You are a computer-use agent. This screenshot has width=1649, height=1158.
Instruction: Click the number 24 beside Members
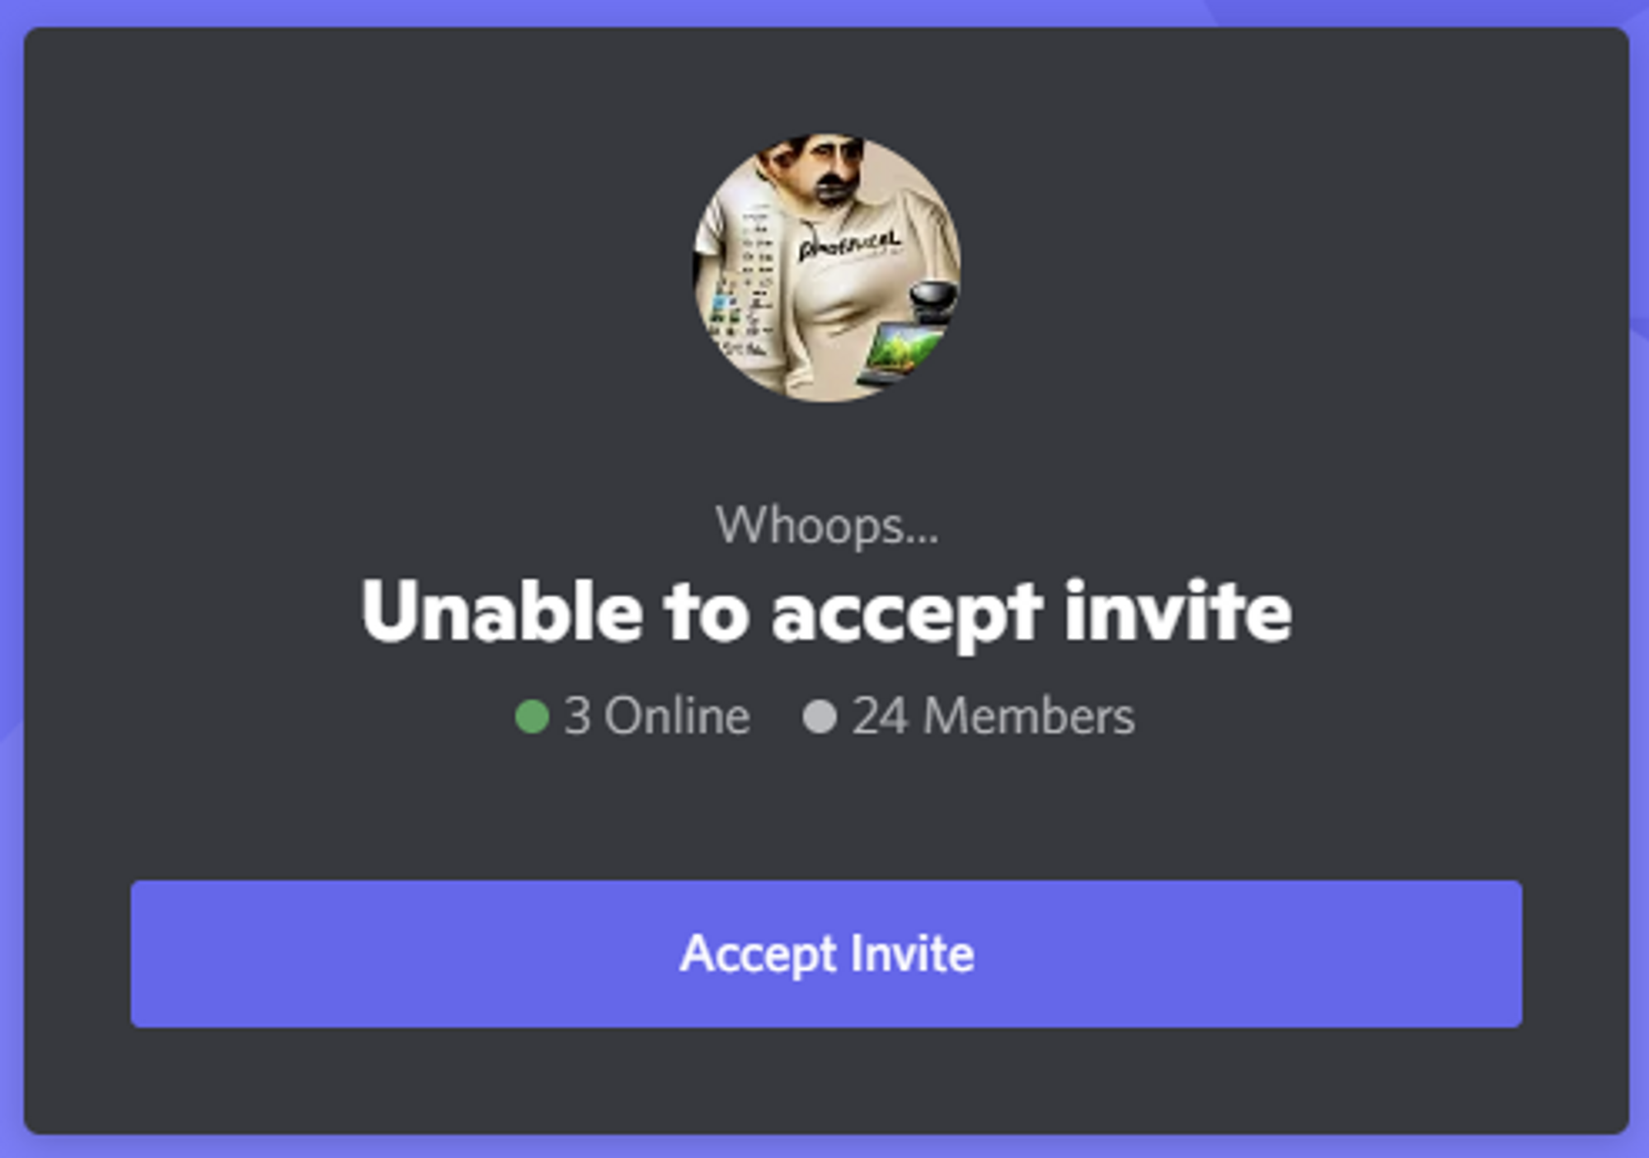click(x=881, y=716)
